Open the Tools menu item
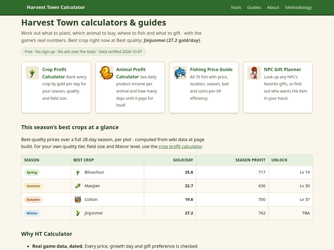Viewport: 334px width, 250px height. coord(236,7)
